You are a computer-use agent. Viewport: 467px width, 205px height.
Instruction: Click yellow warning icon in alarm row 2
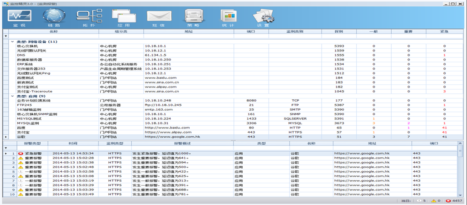21,158
